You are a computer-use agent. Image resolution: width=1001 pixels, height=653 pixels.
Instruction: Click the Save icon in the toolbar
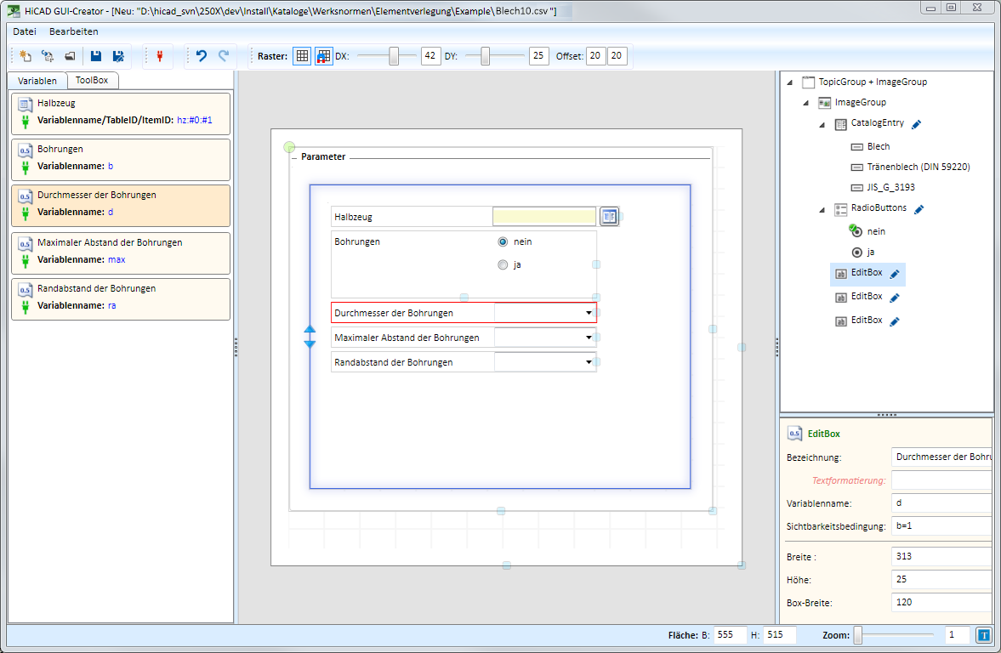(96, 56)
